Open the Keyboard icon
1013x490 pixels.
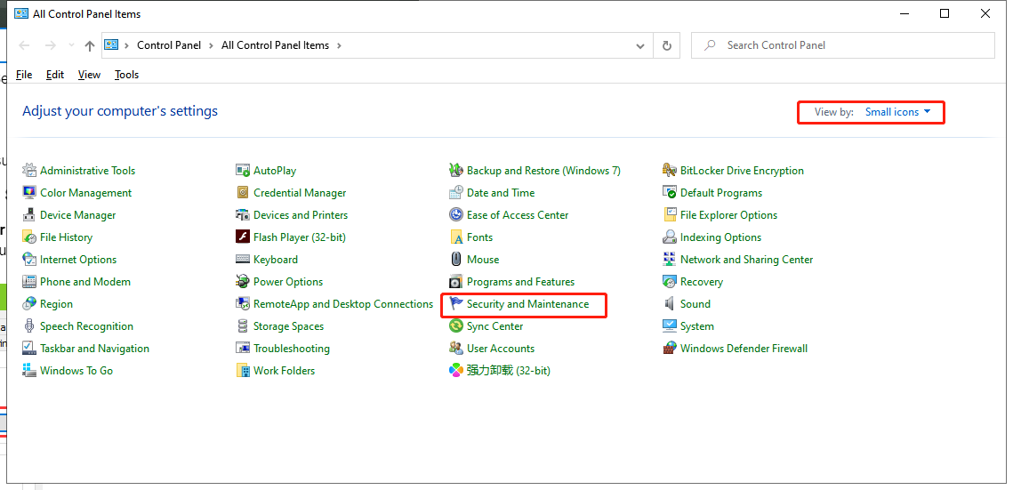[x=243, y=260]
